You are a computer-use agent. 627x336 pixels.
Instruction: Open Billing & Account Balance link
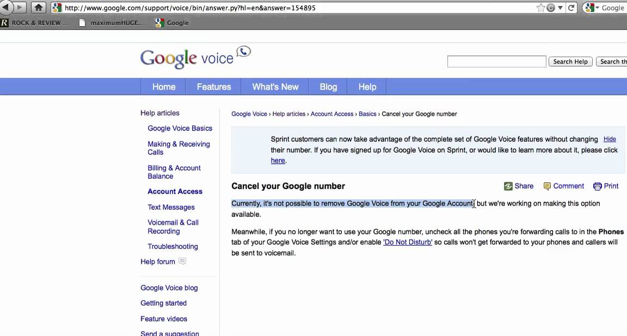174,172
